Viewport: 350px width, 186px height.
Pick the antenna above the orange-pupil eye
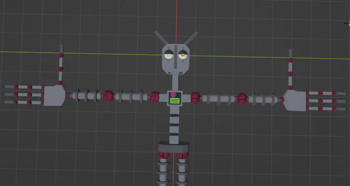191,38
